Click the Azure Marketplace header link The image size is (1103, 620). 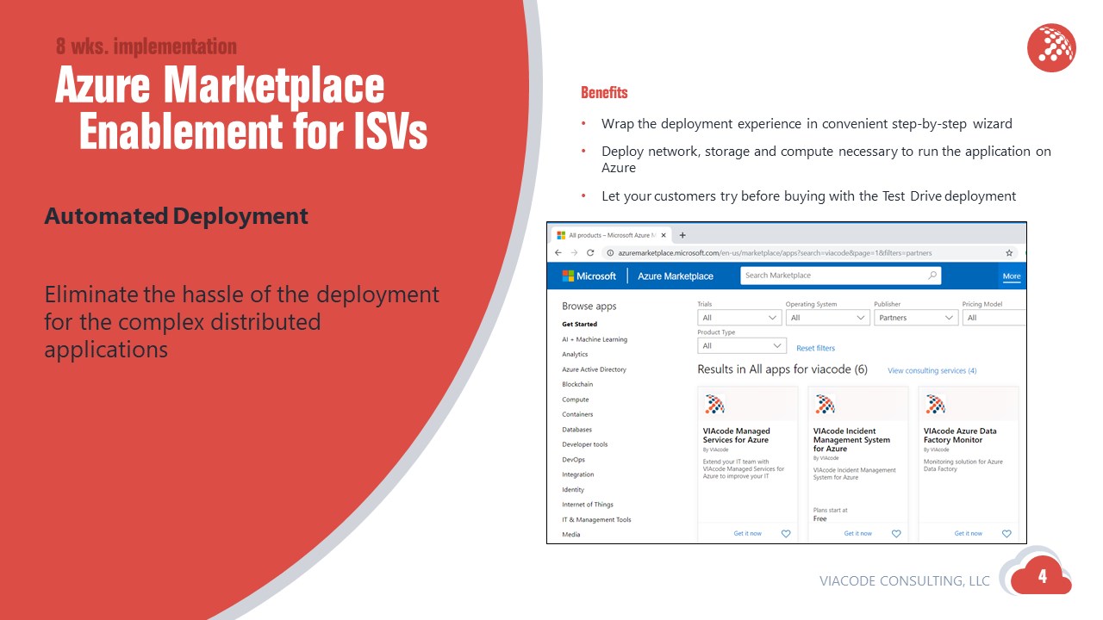point(676,276)
